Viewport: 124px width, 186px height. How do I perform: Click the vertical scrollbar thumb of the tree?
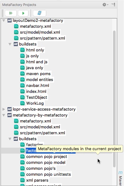(x=114, y=99)
